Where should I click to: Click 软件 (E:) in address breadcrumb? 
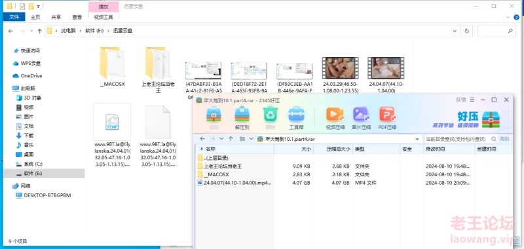[x=94, y=31]
